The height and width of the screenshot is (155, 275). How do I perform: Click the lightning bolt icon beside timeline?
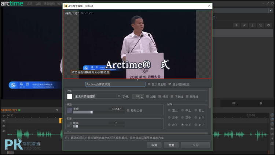272,138
